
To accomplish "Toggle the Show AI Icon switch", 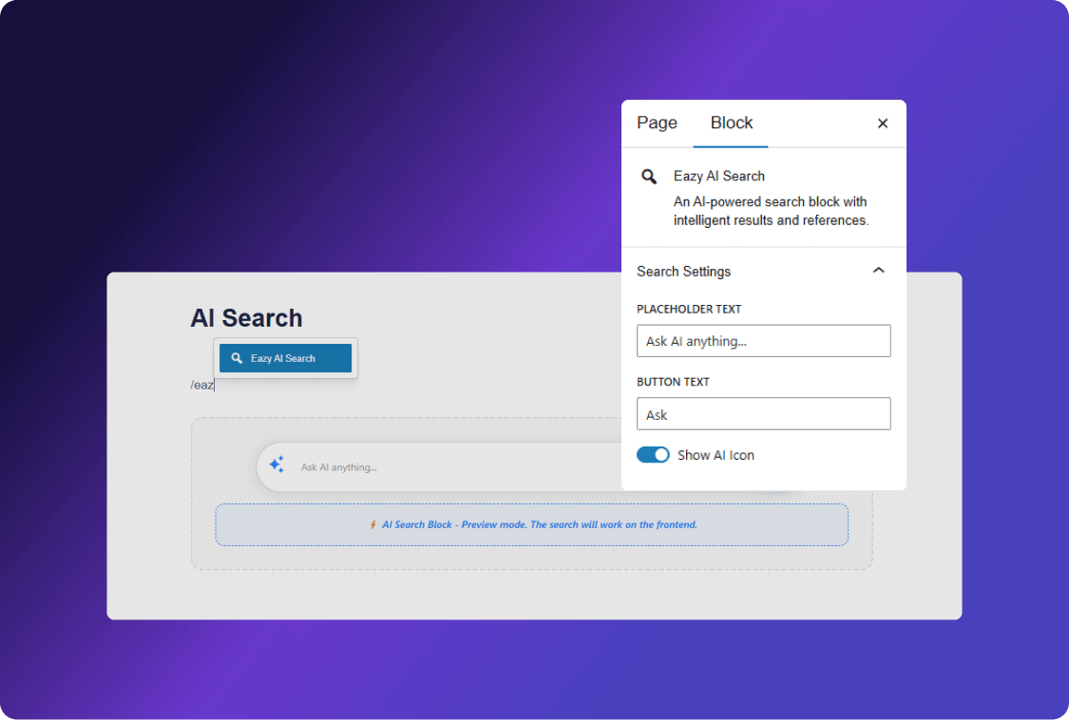I will (x=653, y=455).
